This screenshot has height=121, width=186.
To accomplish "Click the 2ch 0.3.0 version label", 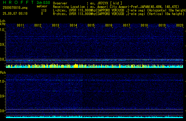I will 43,3.
